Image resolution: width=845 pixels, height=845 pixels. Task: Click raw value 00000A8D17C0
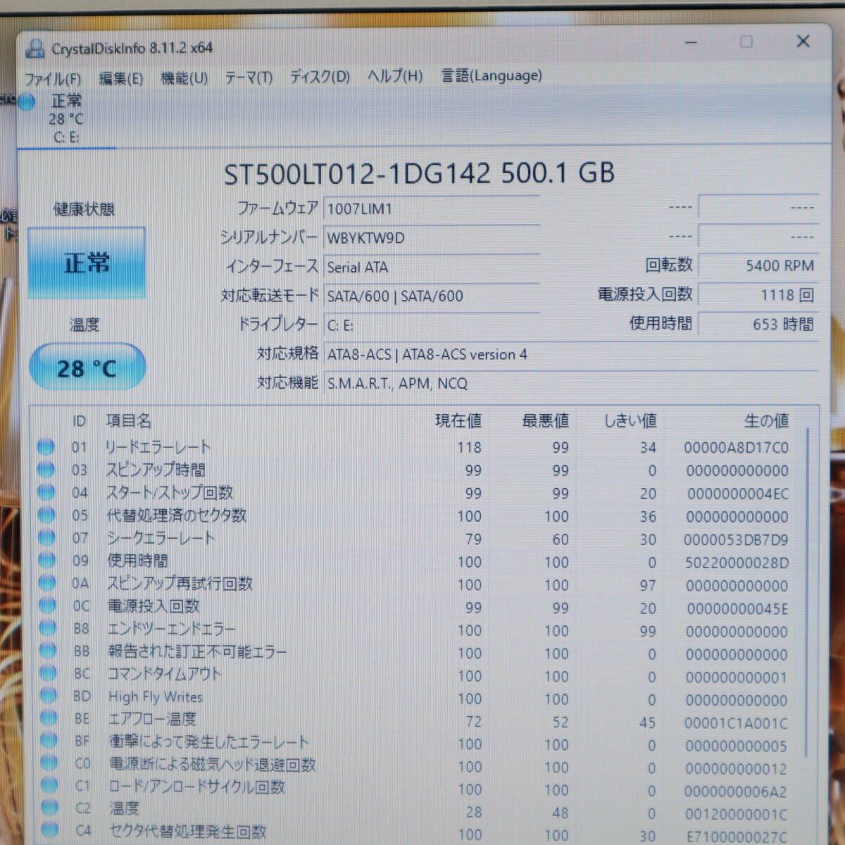[x=736, y=448]
